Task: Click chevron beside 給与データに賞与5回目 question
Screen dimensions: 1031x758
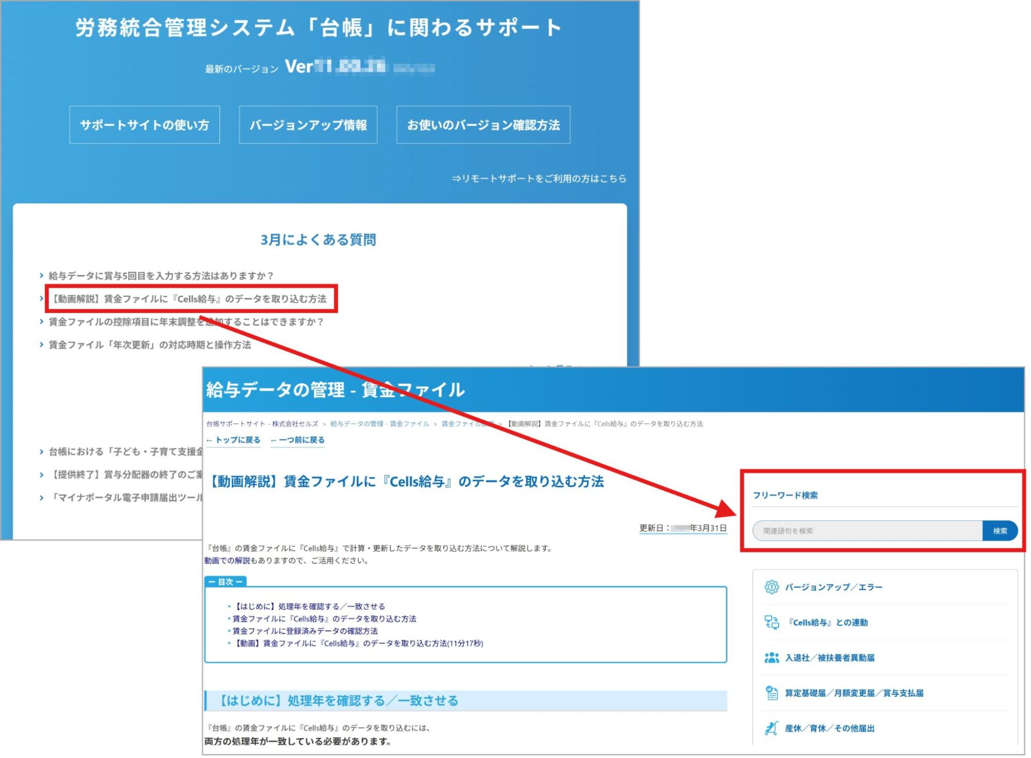Action: (x=41, y=276)
